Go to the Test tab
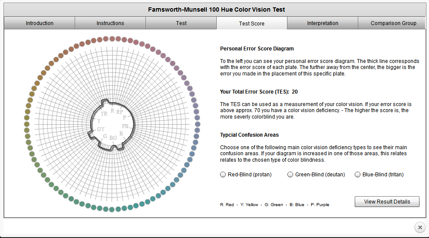429x238 pixels. (181, 23)
